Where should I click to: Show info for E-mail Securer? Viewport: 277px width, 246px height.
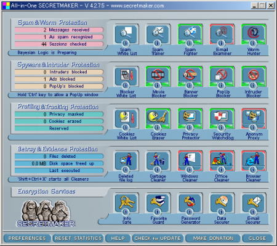coord(253,212)
